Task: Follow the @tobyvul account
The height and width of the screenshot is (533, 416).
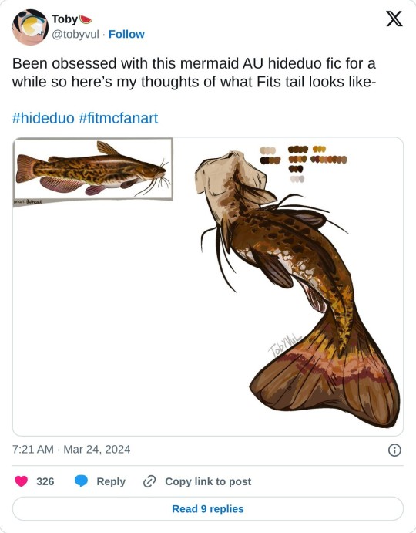Action: (x=126, y=35)
